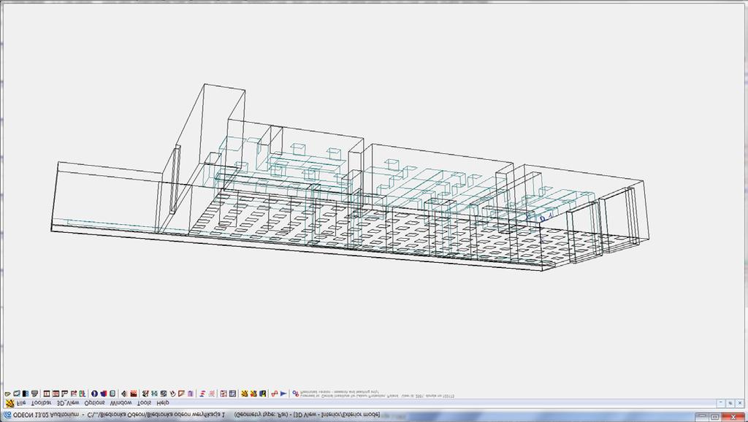
Task: Close the inner 3D View child window
Action: [740, 404]
